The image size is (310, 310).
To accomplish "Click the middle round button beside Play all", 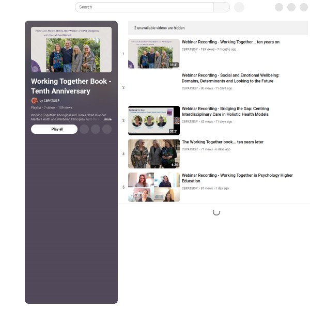I will point(96,129).
